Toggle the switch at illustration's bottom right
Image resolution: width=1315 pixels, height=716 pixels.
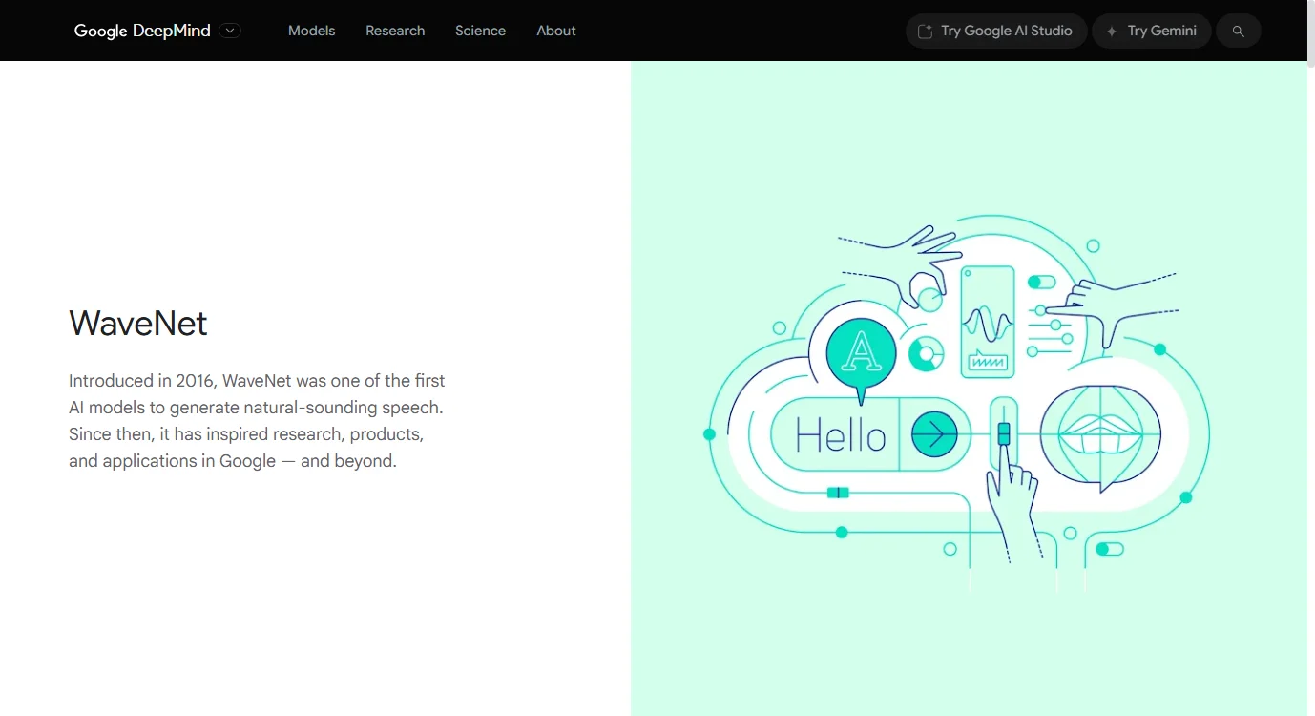tap(1109, 549)
